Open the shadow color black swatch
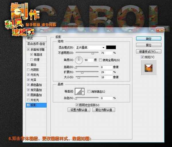 coord(111,47)
